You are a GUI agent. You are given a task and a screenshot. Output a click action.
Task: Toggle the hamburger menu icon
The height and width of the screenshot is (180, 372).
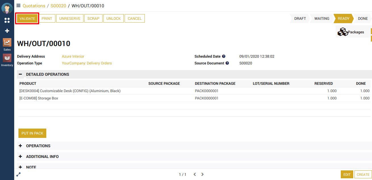18,6
